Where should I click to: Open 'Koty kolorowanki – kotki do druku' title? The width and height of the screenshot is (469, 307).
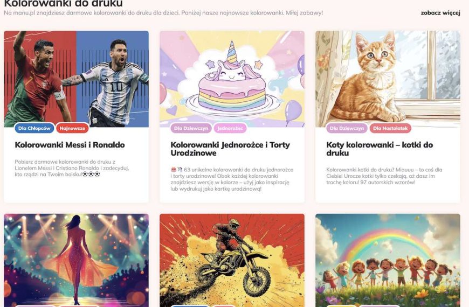point(380,149)
